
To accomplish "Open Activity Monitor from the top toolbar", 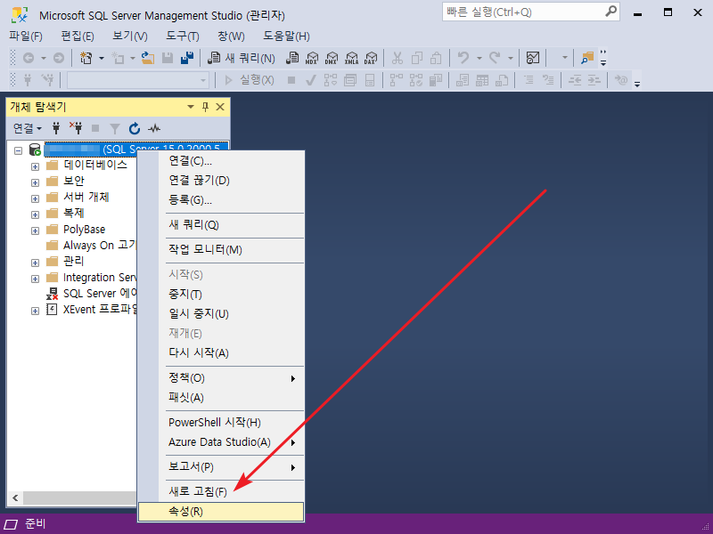I will [532, 58].
